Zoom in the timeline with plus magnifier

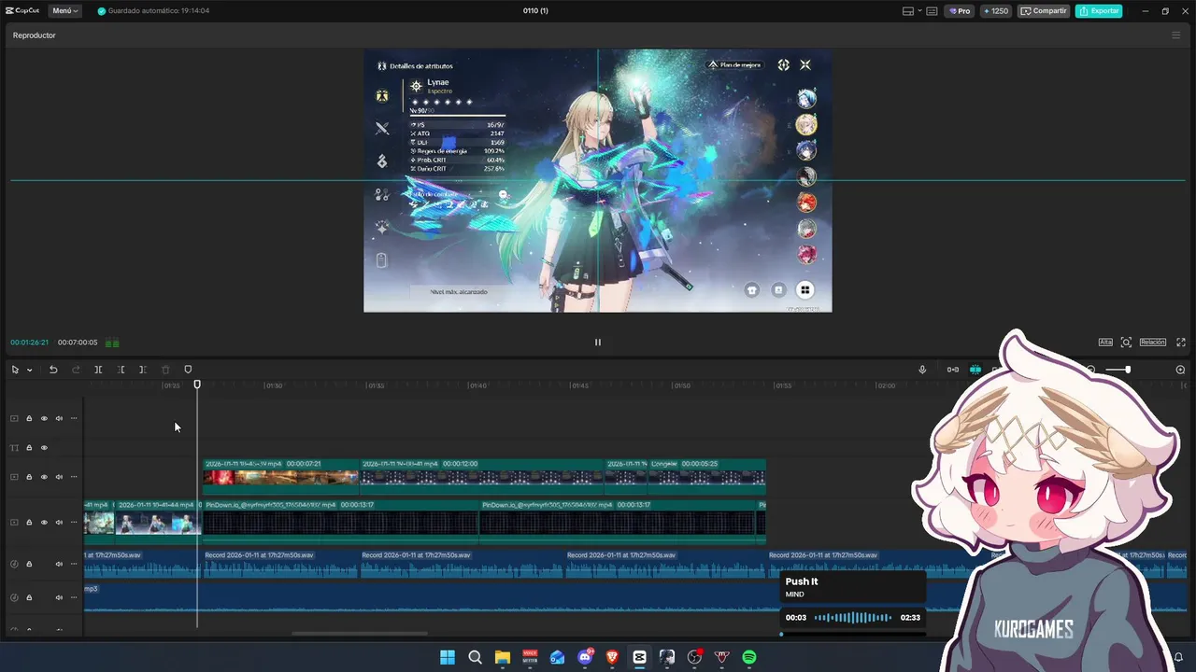click(1180, 370)
